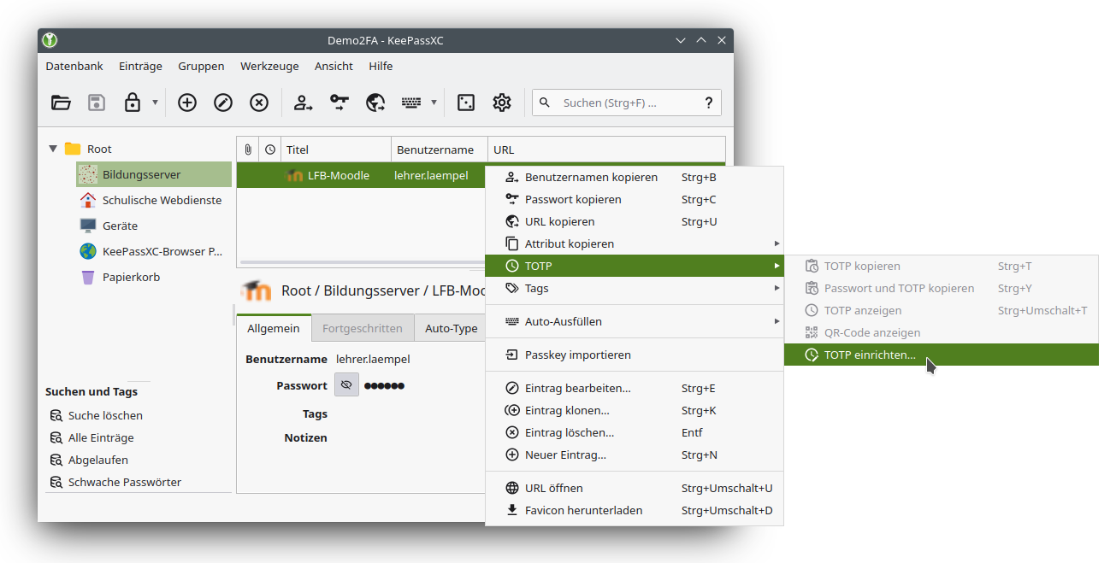1116x563 pixels.
Task: Click into the Suchen search field
Action: [x=629, y=103]
